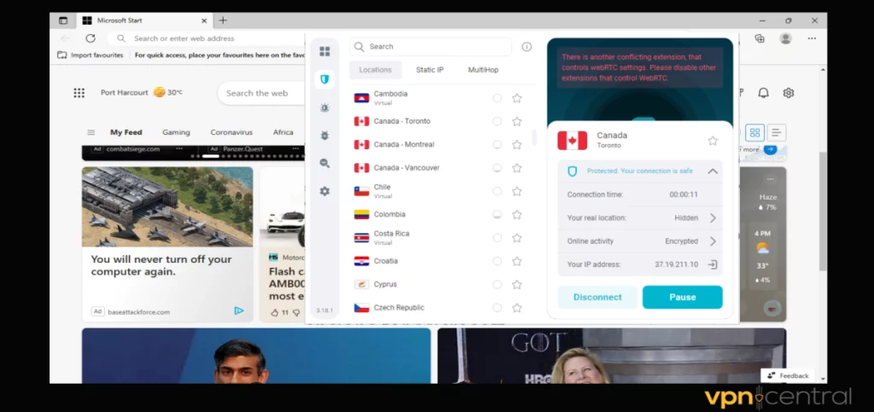Viewport: 874px width, 412px height.
Task: Open the Edge Collections icon in toolbar
Action: 759,38
